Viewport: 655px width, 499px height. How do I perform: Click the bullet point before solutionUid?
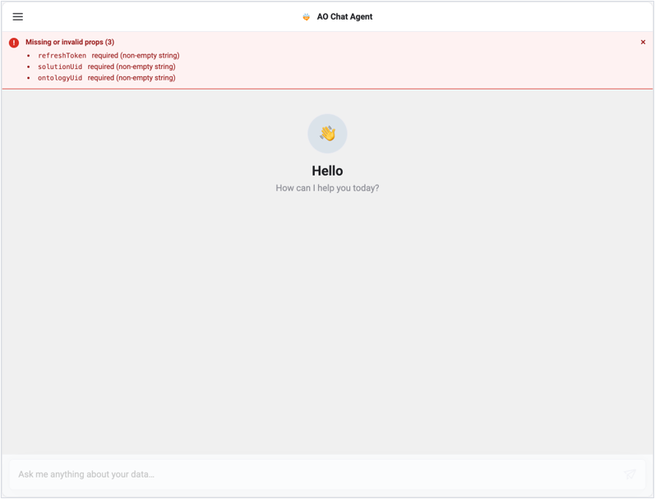tap(29, 66)
